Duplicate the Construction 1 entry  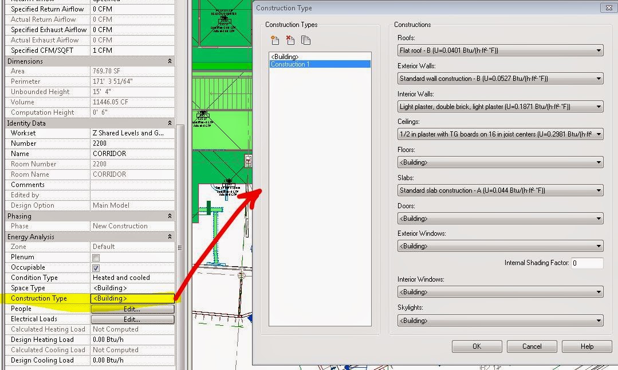tap(306, 40)
